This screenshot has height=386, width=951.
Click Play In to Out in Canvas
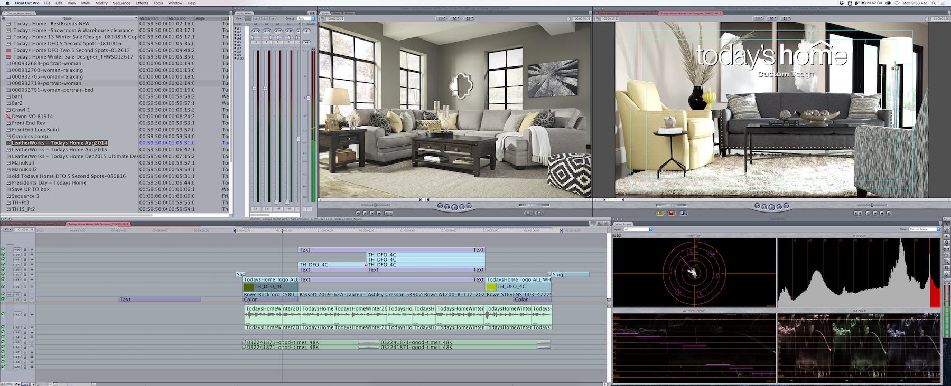[x=764, y=207]
